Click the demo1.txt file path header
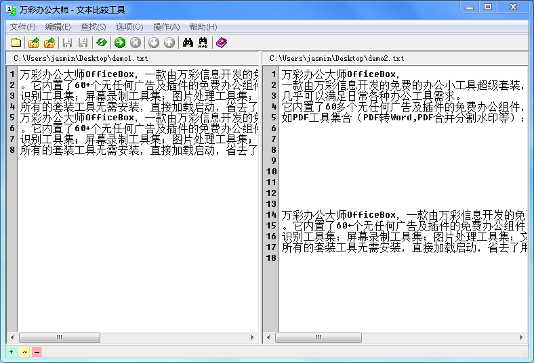Viewport: 534px width, 363px height. [x=80, y=59]
